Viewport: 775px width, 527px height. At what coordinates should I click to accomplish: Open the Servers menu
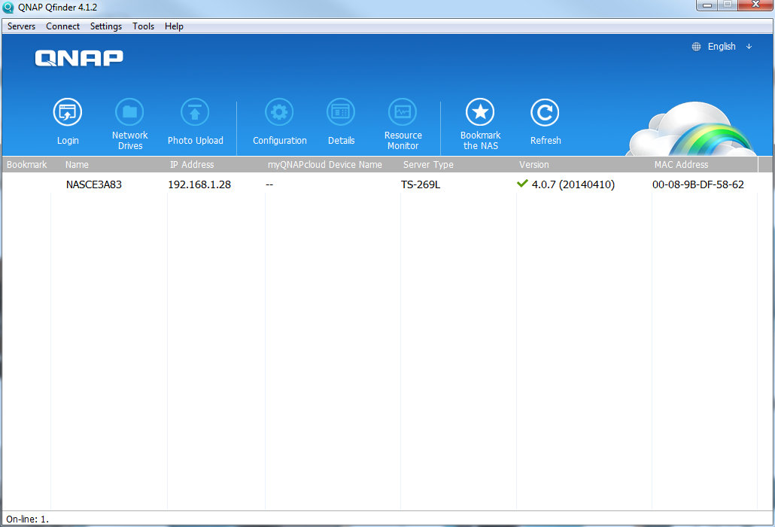(21, 26)
